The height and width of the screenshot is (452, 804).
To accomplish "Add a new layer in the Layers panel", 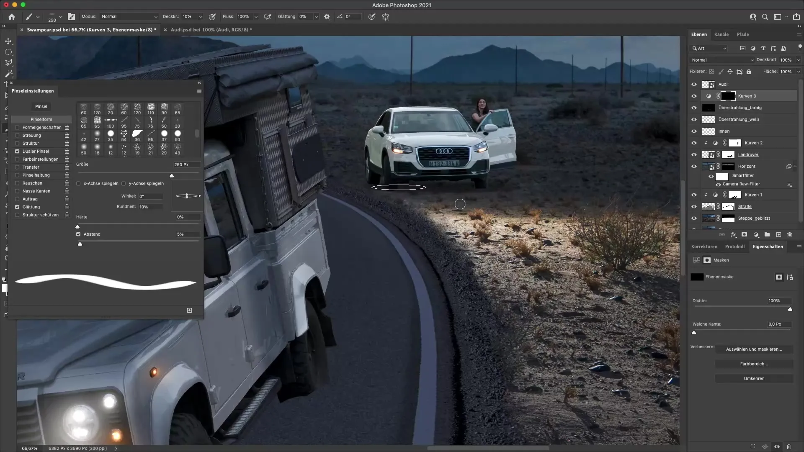I will 778,235.
